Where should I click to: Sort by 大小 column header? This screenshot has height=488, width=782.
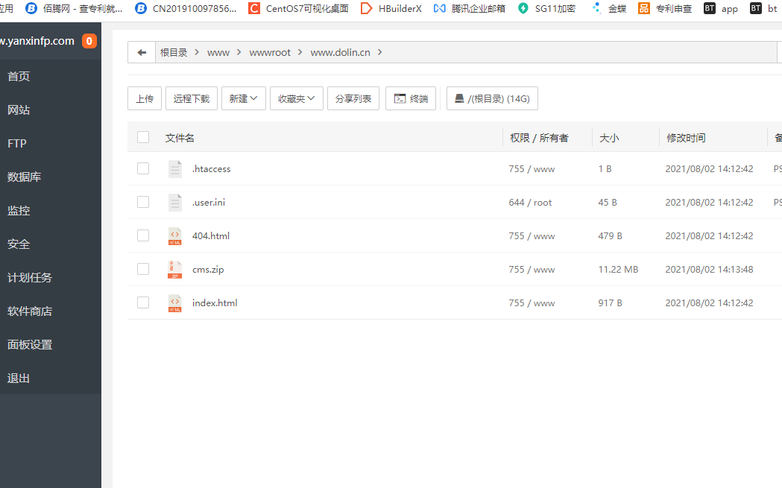pyautogui.click(x=609, y=138)
